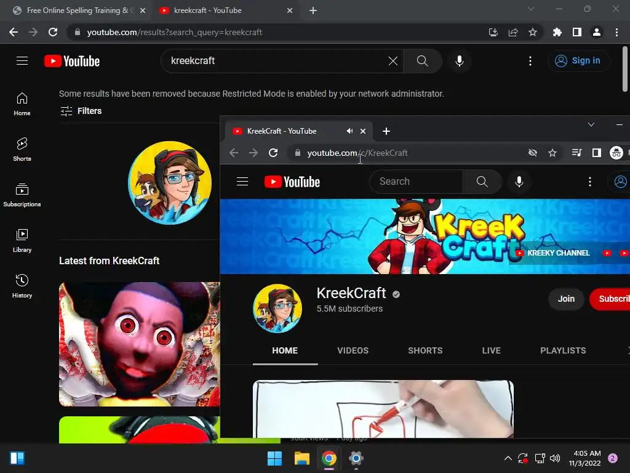This screenshot has height=473, width=630.
Task: Open Library in the sidebar
Action: pyautogui.click(x=22, y=241)
